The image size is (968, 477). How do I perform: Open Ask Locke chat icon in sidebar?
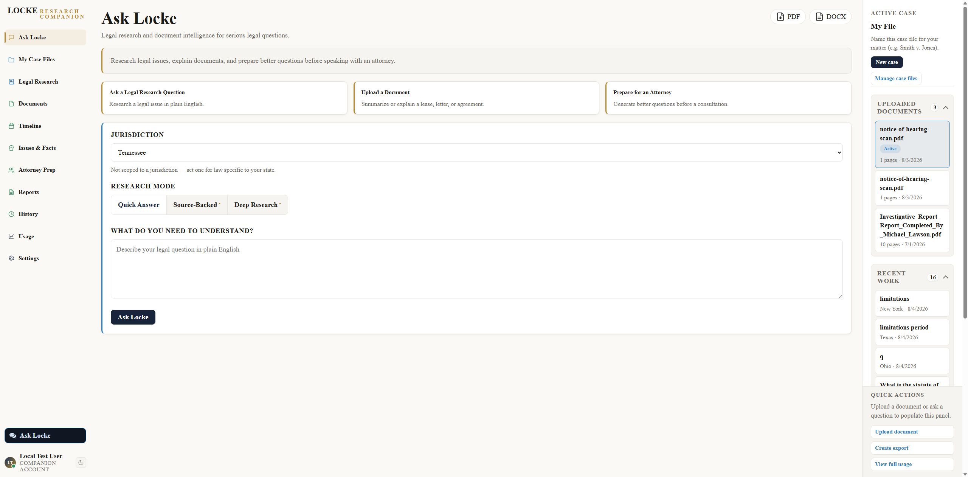(11, 37)
